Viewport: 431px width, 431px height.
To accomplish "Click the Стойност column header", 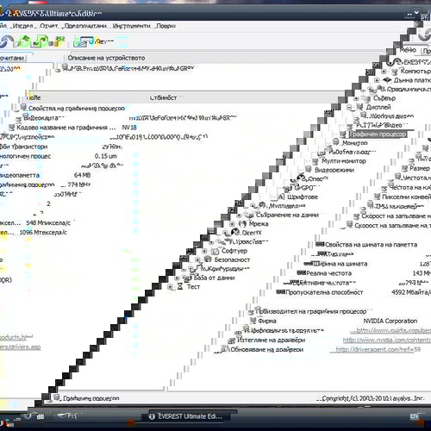I will pos(163,97).
